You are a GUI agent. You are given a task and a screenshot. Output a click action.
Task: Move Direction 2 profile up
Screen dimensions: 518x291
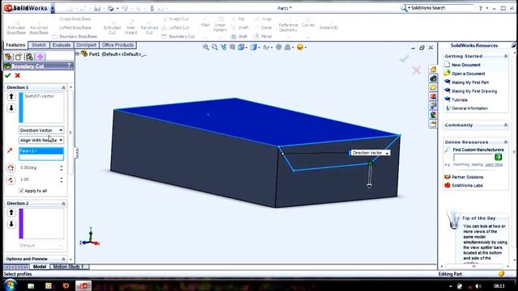(11, 213)
